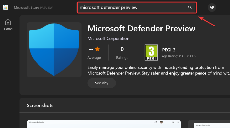Click the user avatar in first screenshot

(x=161, y=122)
